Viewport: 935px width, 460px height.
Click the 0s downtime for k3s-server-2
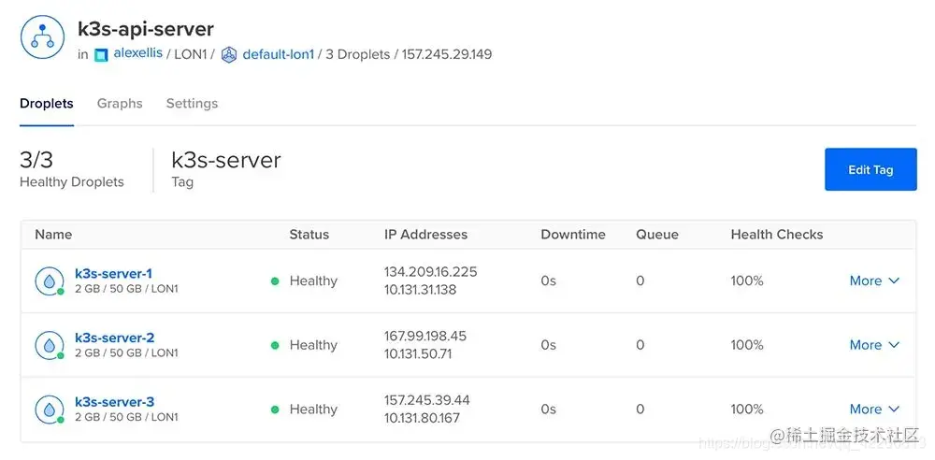(x=549, y=345)
